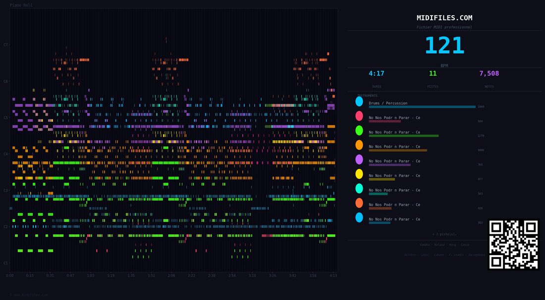This screenshot has height=300, width=545.
Task: Jump to the 2:38 timeline marker
Action: 212,275
